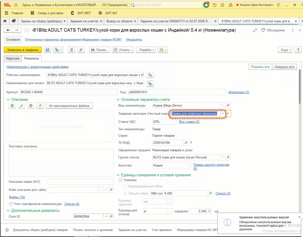
Task: Click Показать все button
Action: tap(260, 67)
